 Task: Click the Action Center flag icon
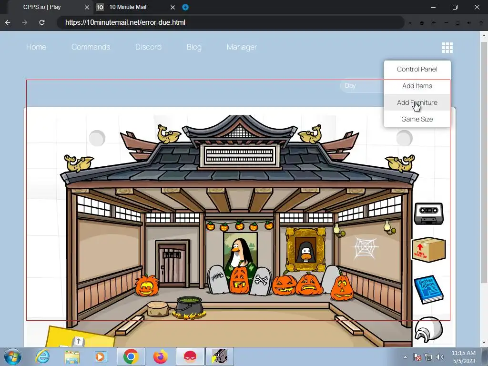(x=417, y=357)
